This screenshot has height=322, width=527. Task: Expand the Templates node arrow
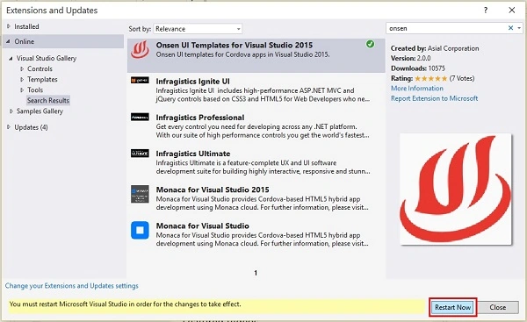coord(22,80)
